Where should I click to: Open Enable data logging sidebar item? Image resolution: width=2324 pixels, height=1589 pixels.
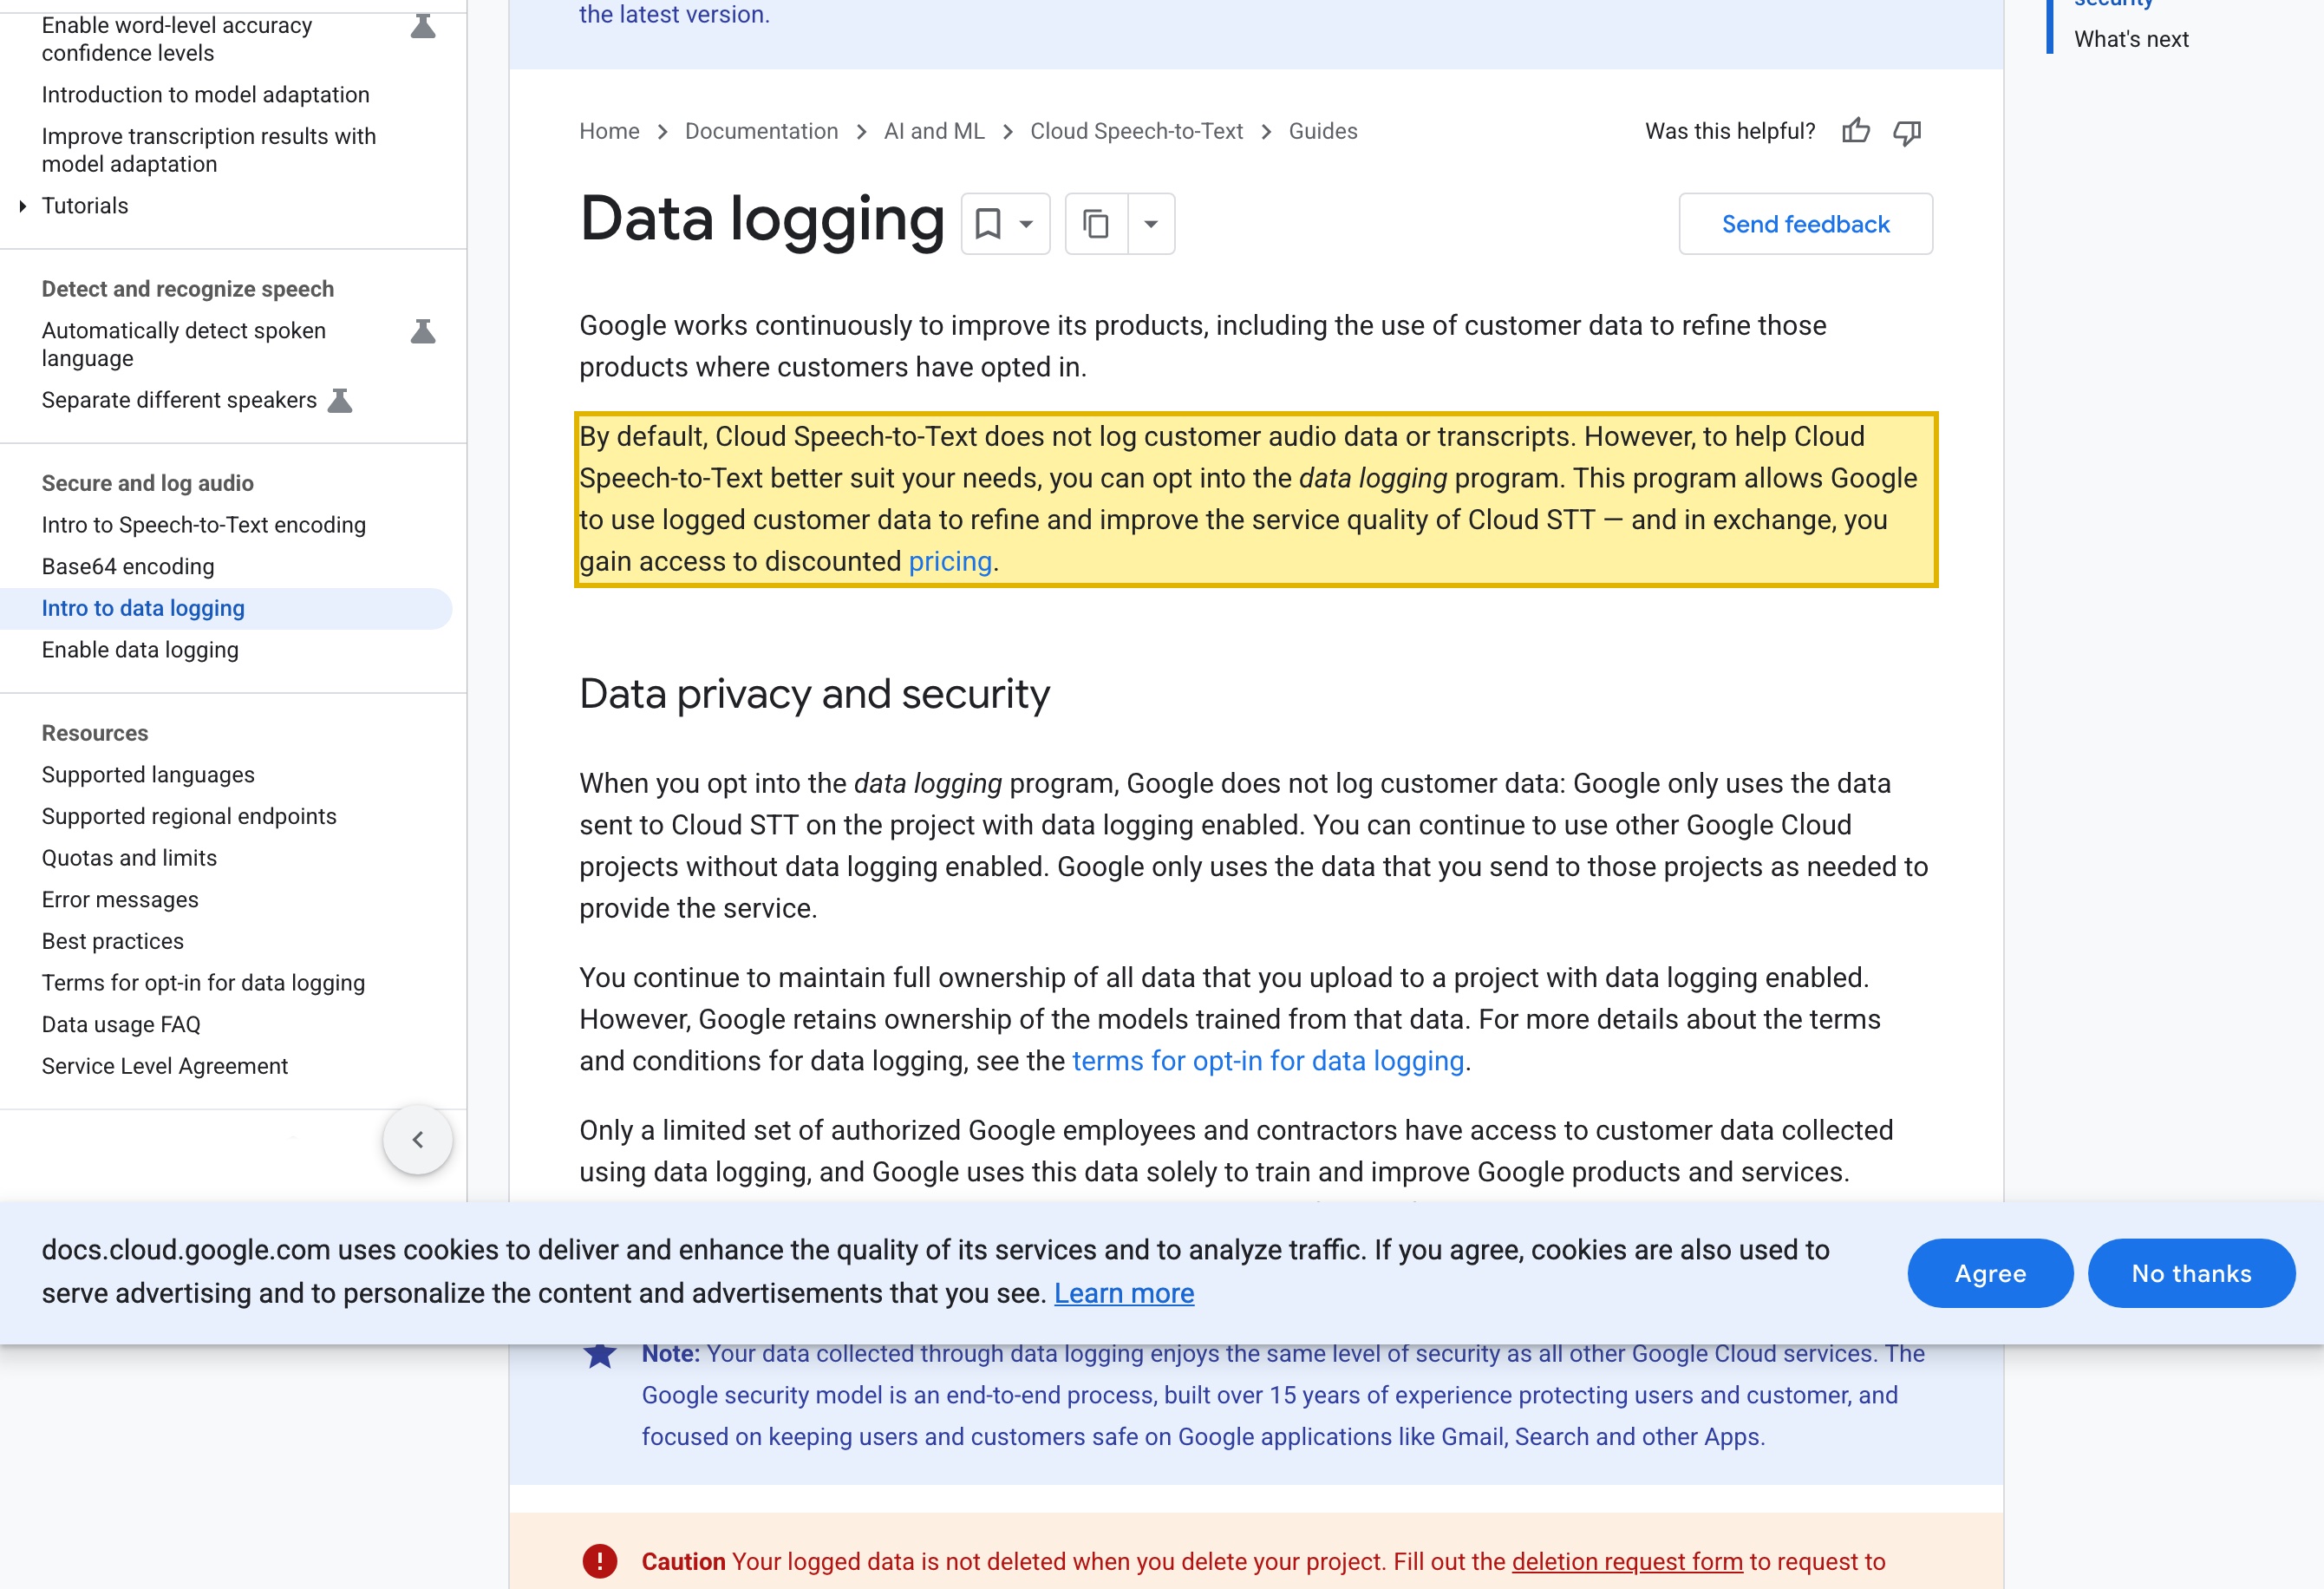(x=140, y=650)
